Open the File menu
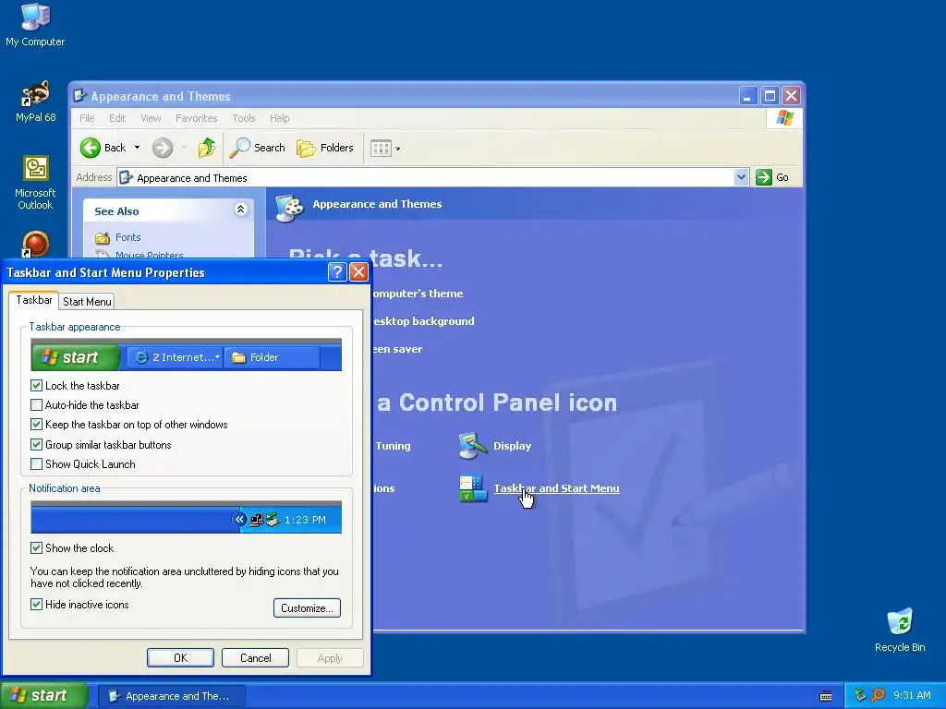Image resolution: width=946 pixels, height=709 pixels. (87, 118)
